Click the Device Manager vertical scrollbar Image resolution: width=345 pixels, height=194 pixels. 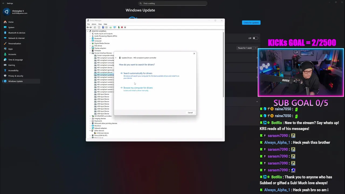(x=223, y=65)
